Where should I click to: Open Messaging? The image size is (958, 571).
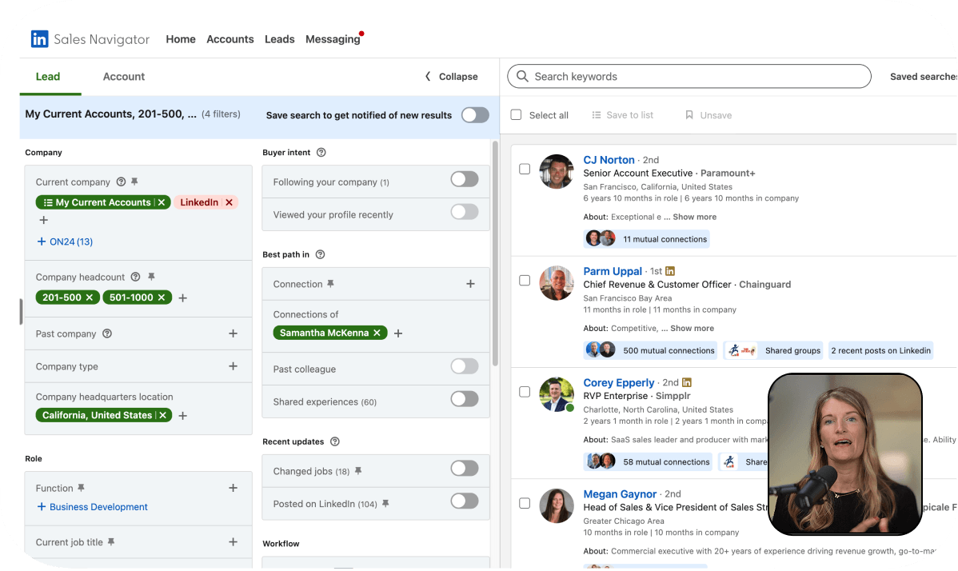[x=333, y=39]
